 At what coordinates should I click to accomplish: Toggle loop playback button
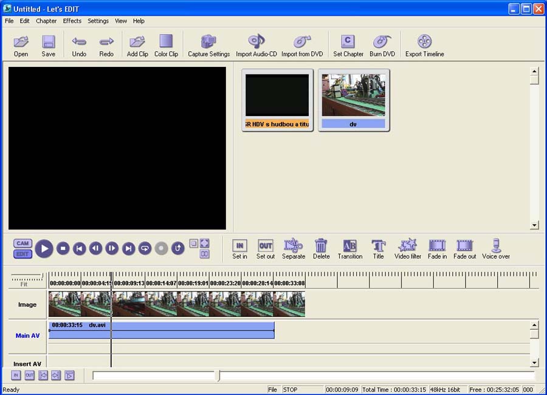(x=145, y=248)
